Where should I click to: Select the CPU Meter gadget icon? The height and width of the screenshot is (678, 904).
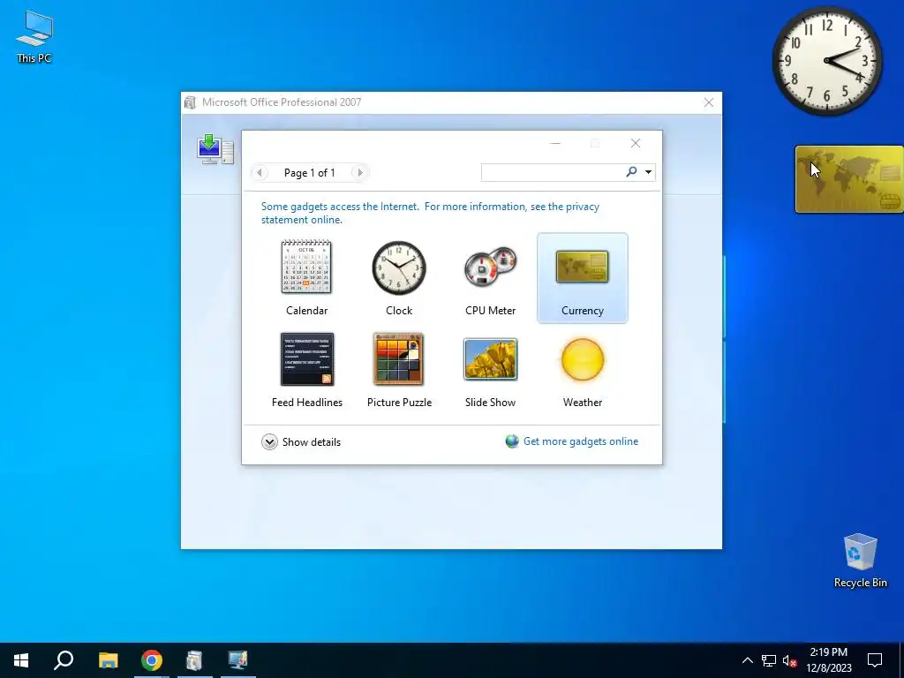click(x=491, y=267)
